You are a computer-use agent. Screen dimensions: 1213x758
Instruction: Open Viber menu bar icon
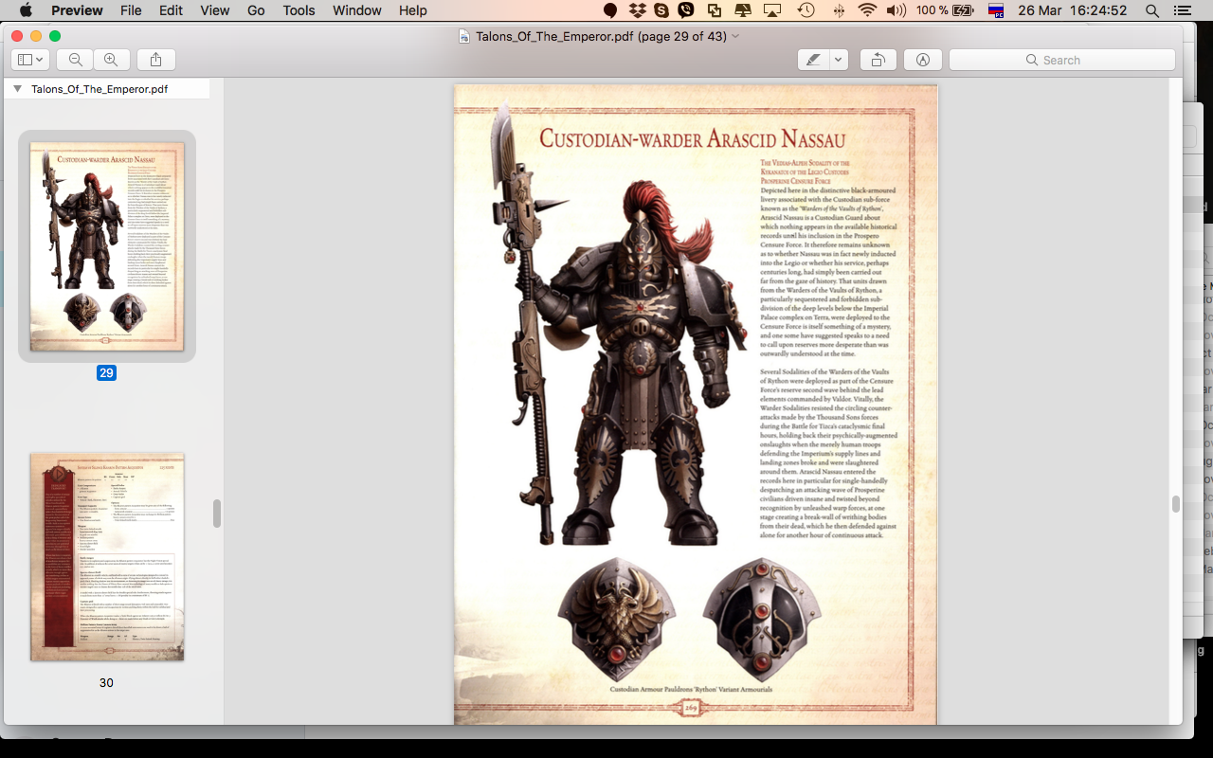tap(685, 10)
